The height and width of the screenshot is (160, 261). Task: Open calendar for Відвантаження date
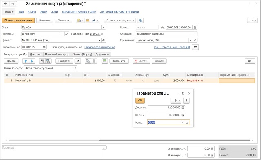tap(44, 47)
